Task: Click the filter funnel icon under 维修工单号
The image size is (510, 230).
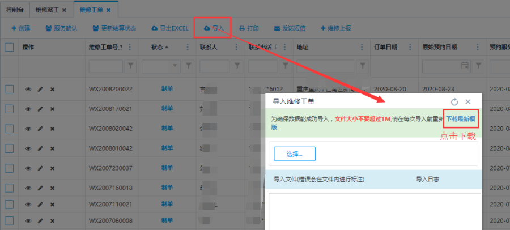Action: point(131,66)
